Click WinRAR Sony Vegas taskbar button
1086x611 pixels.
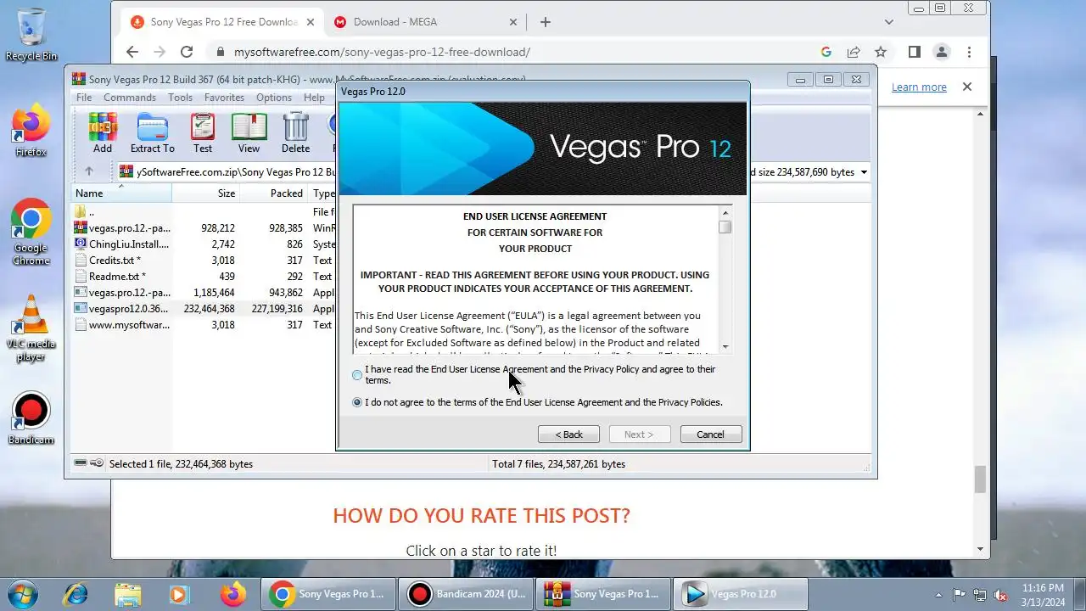pyautogui.click(x=603, y=594)
